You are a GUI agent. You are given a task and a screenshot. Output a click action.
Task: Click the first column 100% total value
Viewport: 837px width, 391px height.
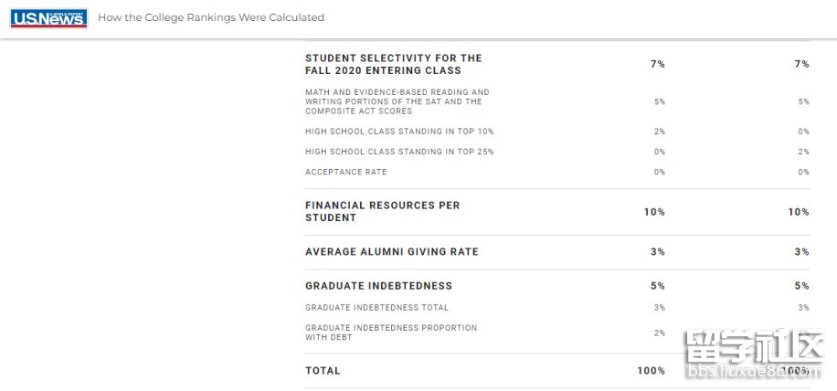tap(652, 371)
